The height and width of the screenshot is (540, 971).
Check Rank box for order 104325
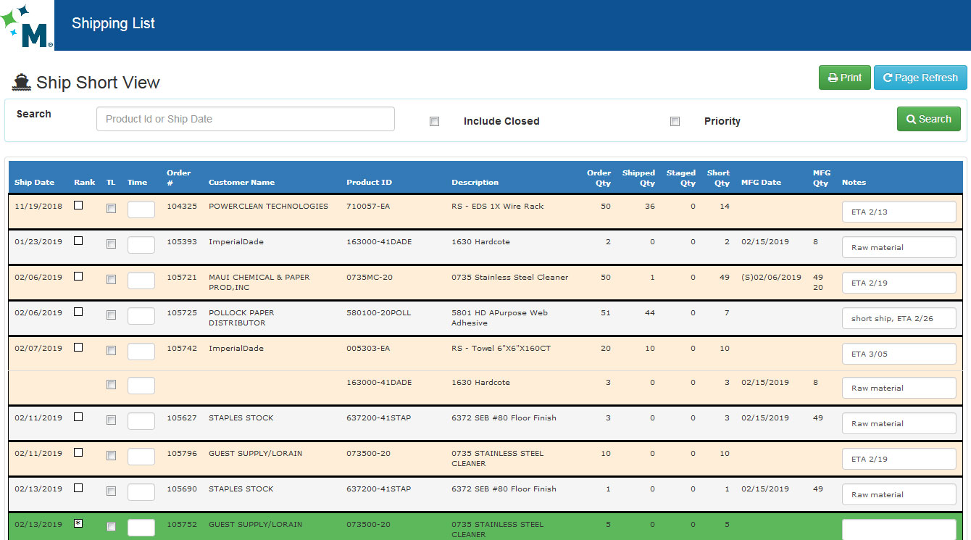pos(78,206)
